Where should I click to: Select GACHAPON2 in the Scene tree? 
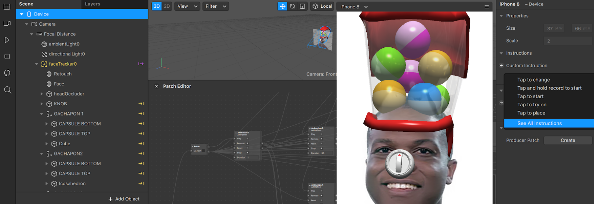(x=68, y=154)
